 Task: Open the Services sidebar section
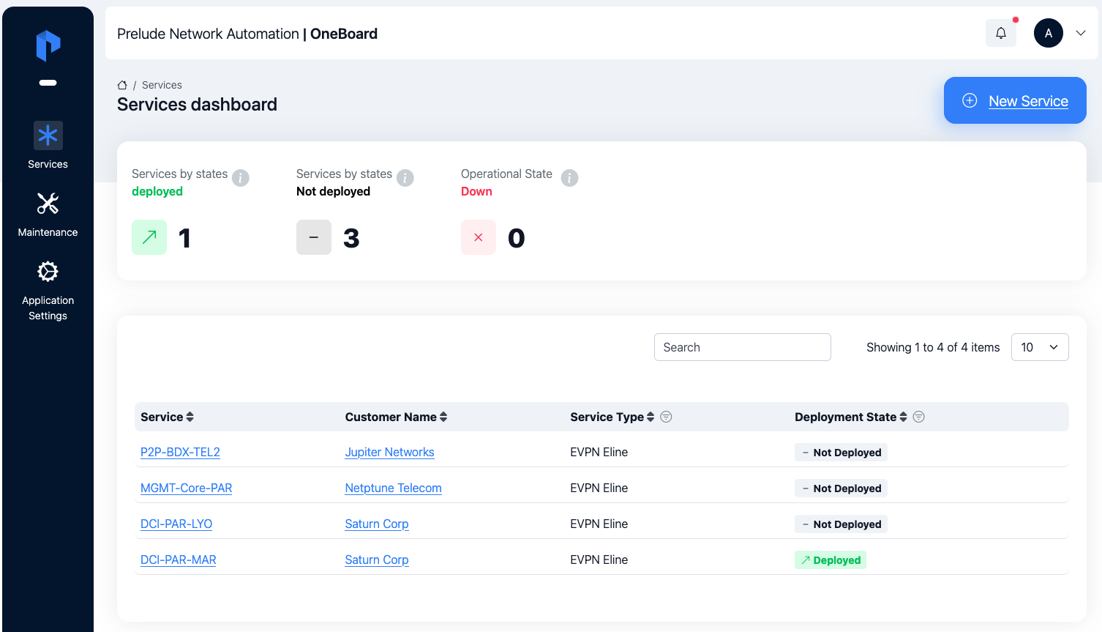[48, 146]
